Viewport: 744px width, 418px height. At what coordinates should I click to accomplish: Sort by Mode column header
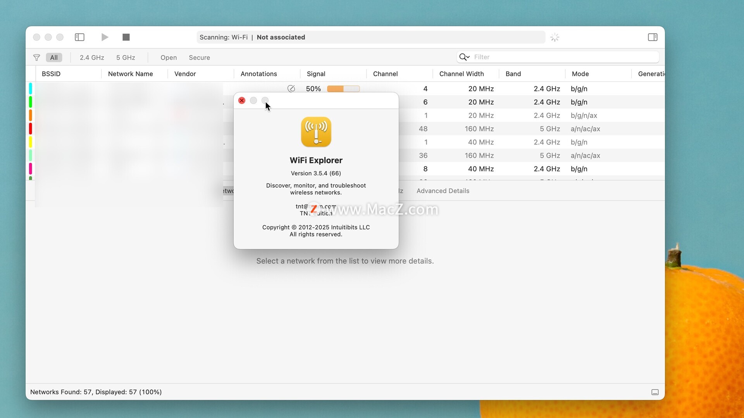[580, 74]
